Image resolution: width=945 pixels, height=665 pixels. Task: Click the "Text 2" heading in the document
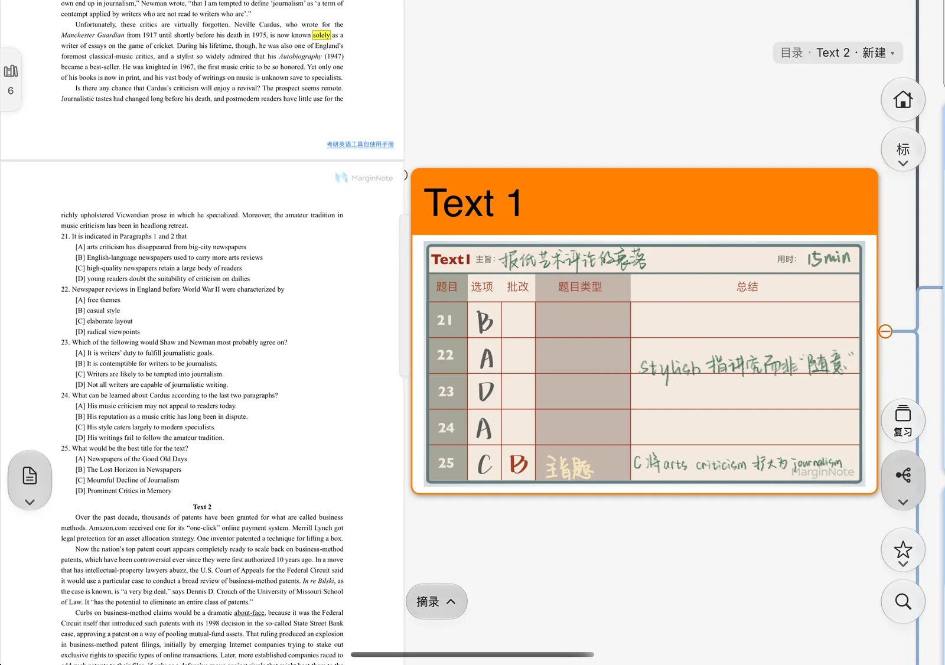[x=202, y=507]
